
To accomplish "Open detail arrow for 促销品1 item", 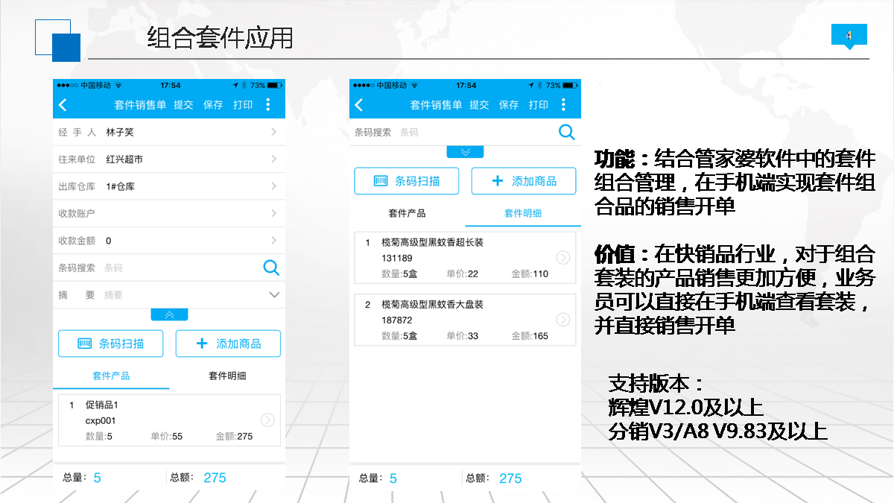I will point(267,420).
